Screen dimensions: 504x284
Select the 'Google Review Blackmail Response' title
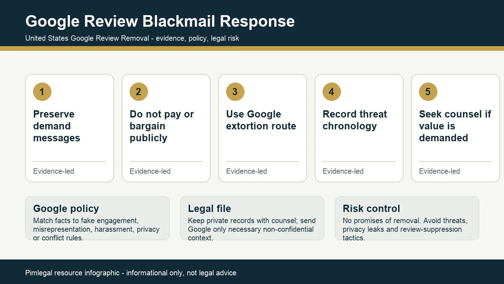click(160, 21)
